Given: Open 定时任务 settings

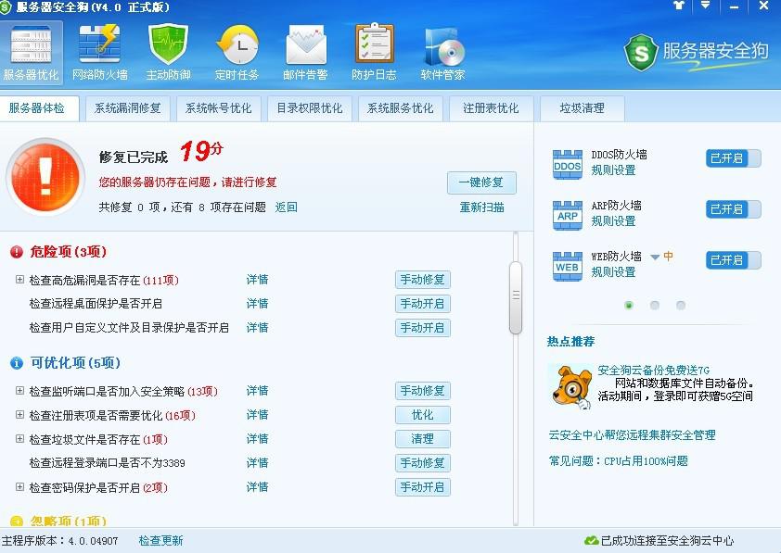Looking at the screenshot, I should [238, 51].
